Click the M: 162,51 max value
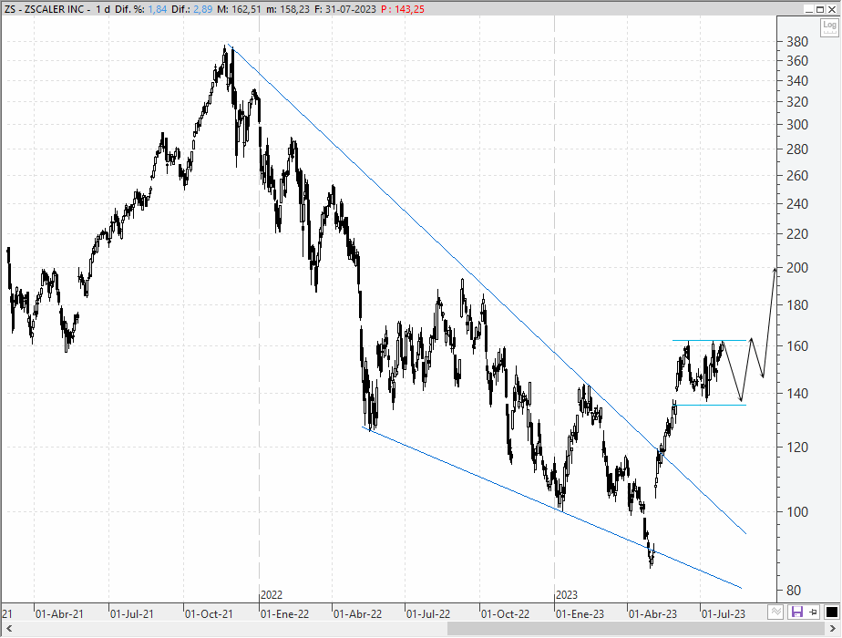Image resolution: width=842 pixels, height=638 pixels. click(240, 9)
